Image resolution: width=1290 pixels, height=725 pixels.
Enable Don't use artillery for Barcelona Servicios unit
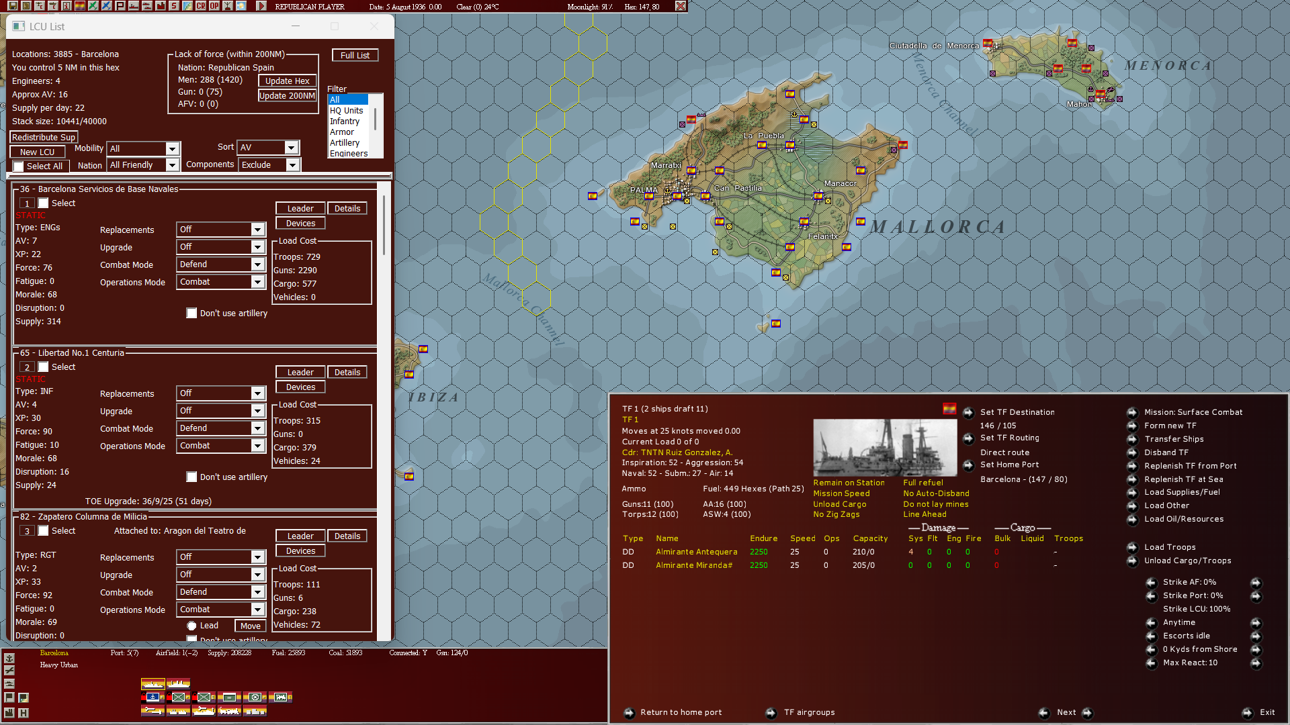coord(191,313)
